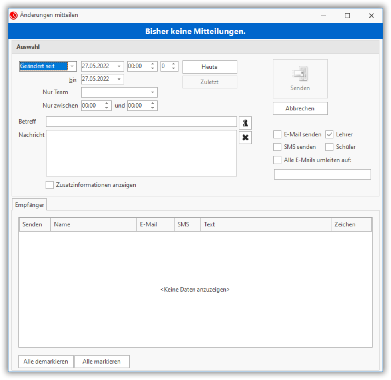Toggle Zusatzinformationen anzeigen checkbox

(x=50, y=185)
